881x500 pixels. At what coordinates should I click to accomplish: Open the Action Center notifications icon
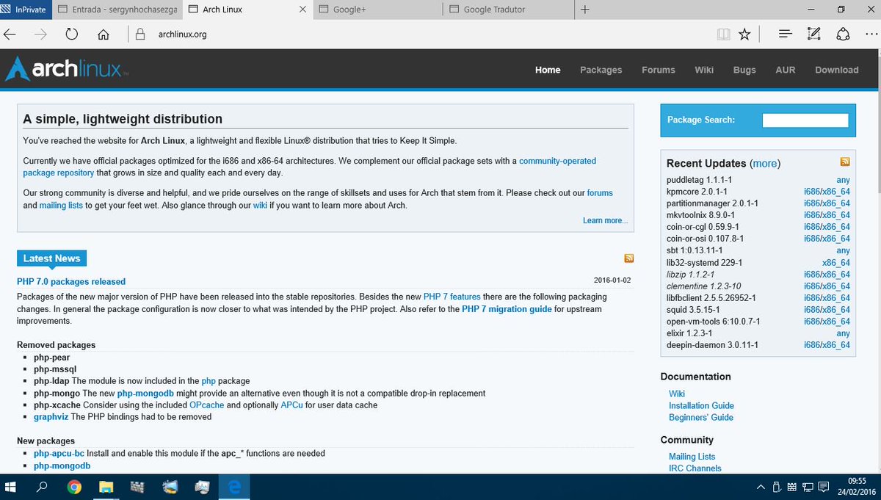point(824,488)
